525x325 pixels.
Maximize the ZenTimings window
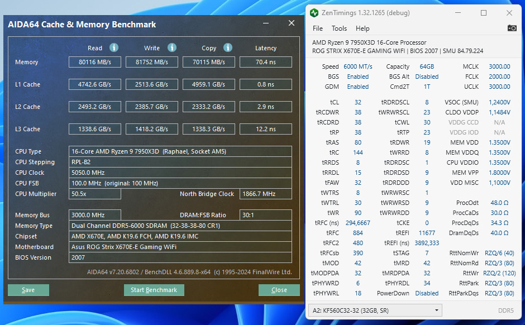(x=484, y=13)
